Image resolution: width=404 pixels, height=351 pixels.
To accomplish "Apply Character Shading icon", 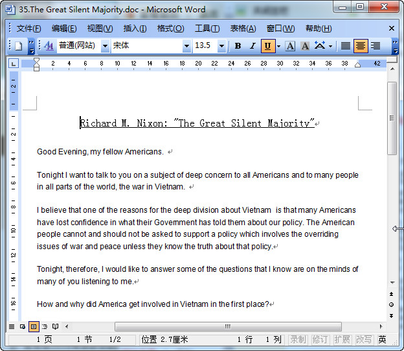I will click(x=305, y=46).
